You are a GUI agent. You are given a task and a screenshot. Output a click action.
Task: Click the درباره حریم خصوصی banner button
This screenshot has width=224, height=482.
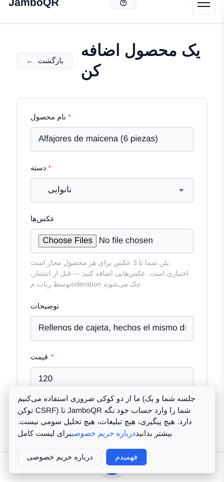tap(60, 457)
